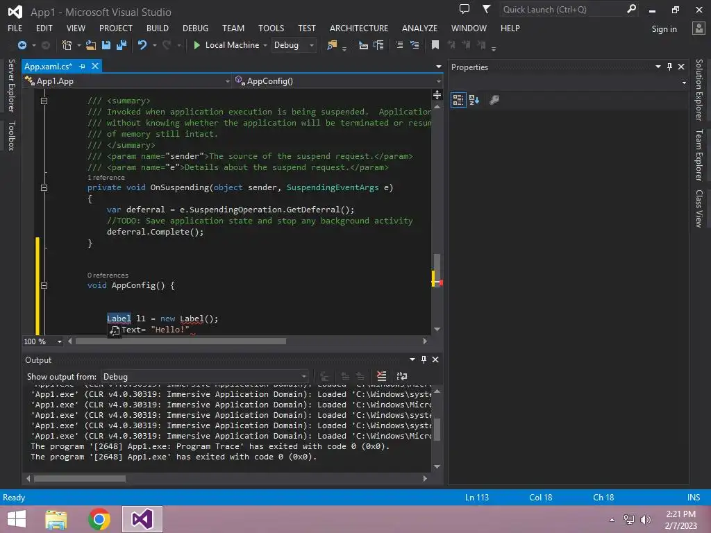Open the Windows Start button
Image resolution: width=711 pixels, height=533 pixels.
click(17, 519)
